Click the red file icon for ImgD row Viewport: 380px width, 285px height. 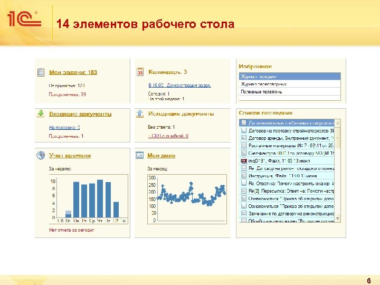click(x=243, y=160)
